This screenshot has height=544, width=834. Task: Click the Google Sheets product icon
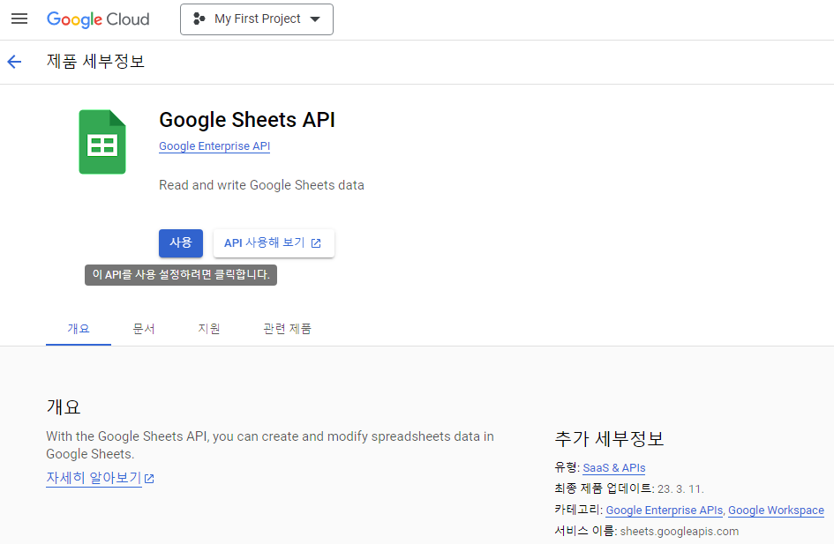click(x=102, y=142)
